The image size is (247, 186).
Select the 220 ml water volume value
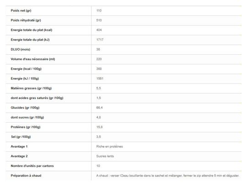coord(99,59)
